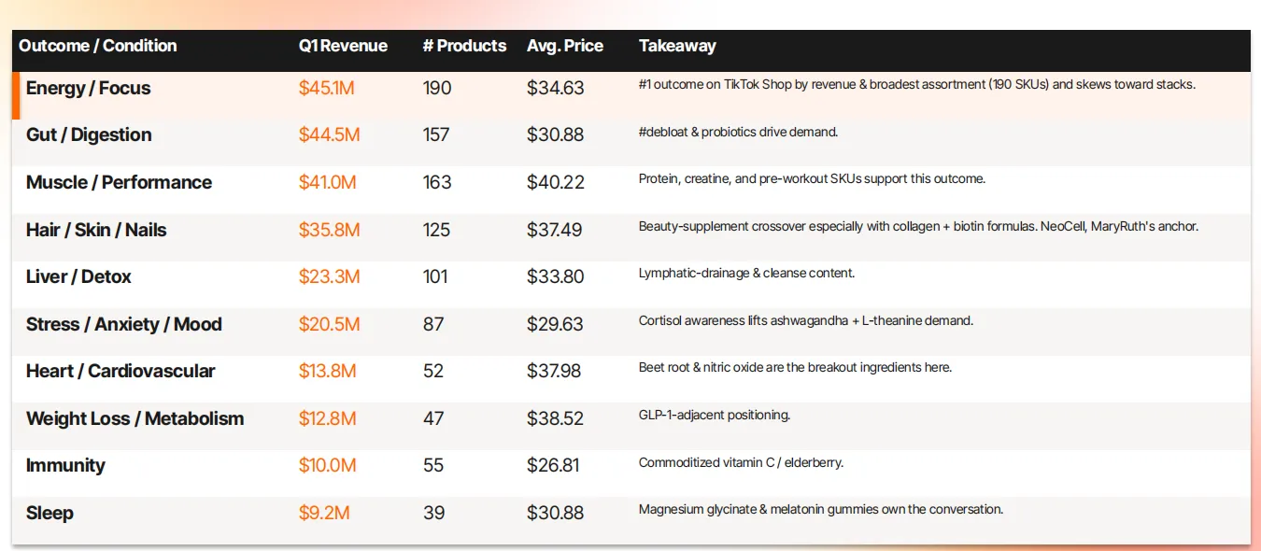Select the # Products column header
The height and width of the screenshot is (551, 1261).
[464, 46]
